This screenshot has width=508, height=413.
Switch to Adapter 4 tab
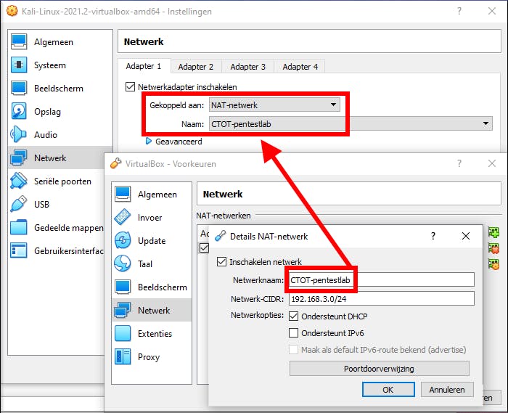coord(300,67)
